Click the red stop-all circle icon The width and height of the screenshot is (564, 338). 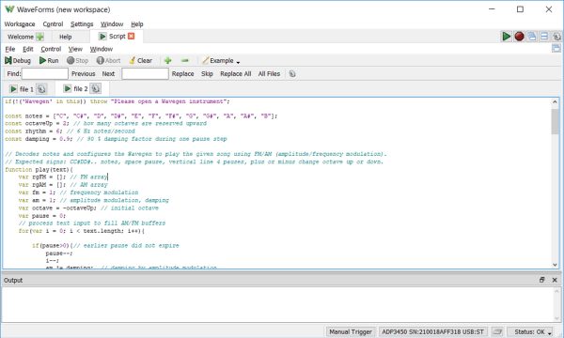tap(519, 37)
